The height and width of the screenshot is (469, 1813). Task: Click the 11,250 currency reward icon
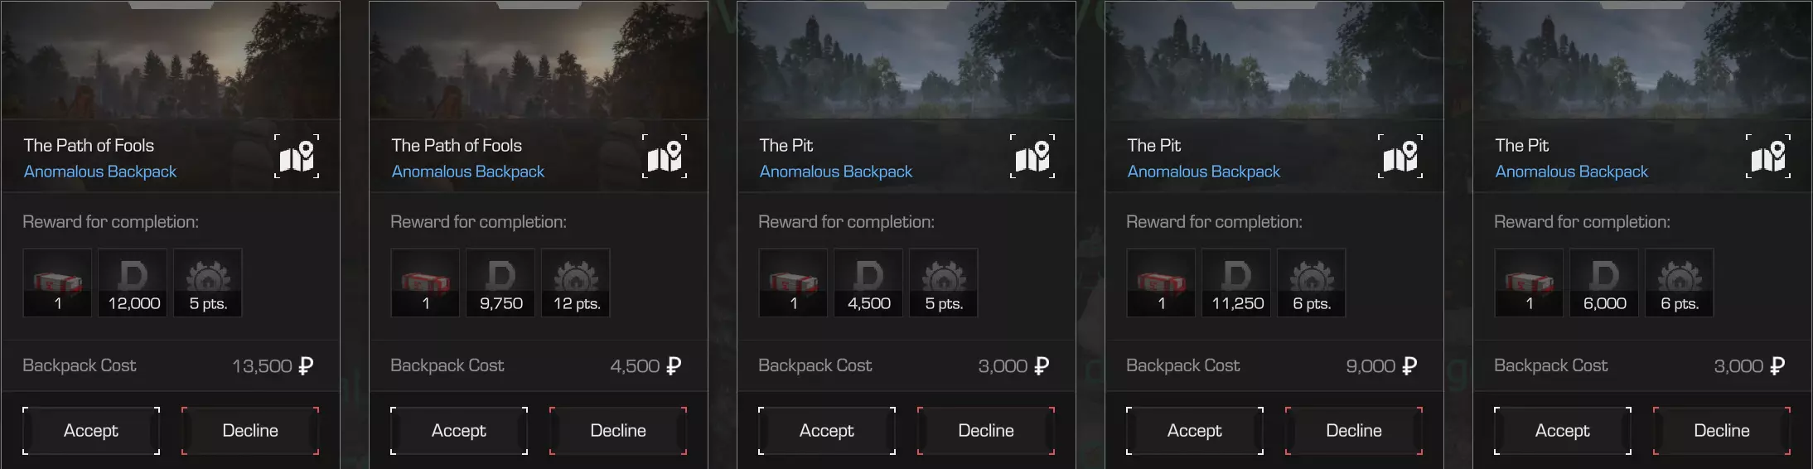coord(1236,283)
